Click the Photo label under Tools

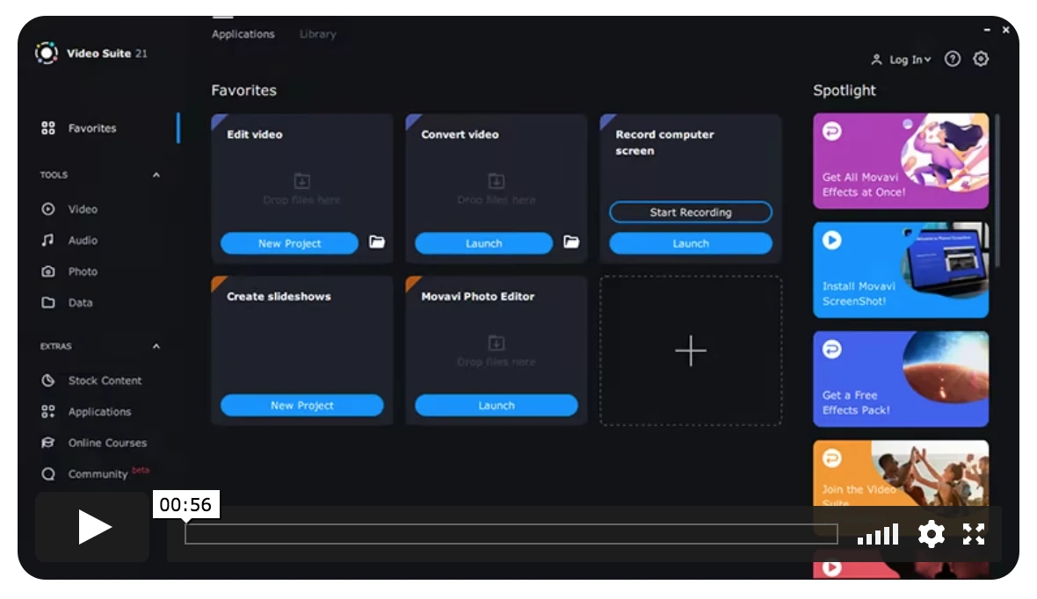83,271
